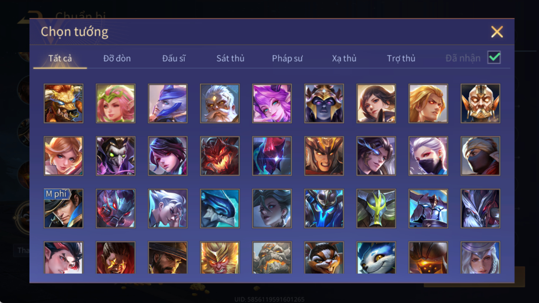Toggle the 'Đã nhận' owned checkbox
The width and height of the screenshot is (539, 303).
tap(494, 57)
